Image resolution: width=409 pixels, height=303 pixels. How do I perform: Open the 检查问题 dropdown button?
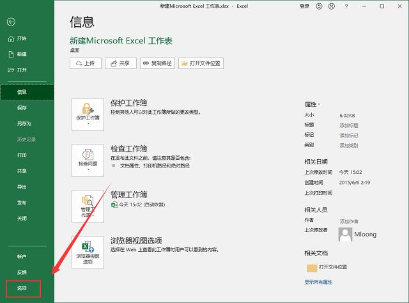tap(88, 160)
